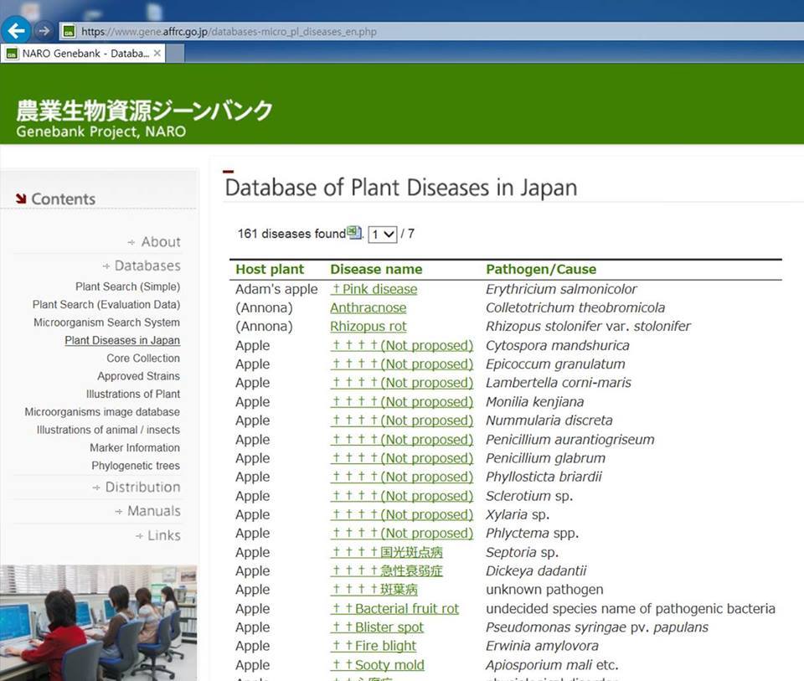Screen dimensions: 804x681
Task: Click the Database of Plant Diseases heading
Action: pyautogui.click(x=401, y=187)
